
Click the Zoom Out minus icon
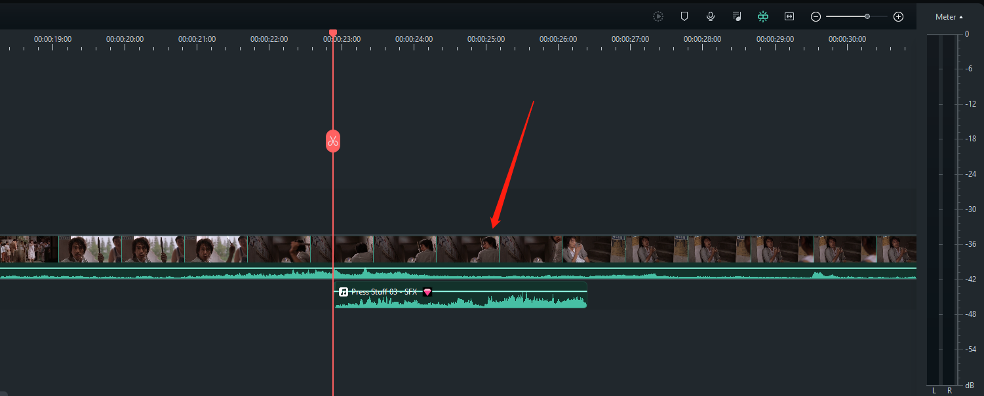pos(816,16)
